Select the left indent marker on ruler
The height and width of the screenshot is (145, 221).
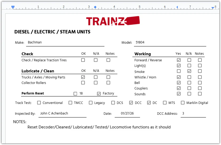13,7
